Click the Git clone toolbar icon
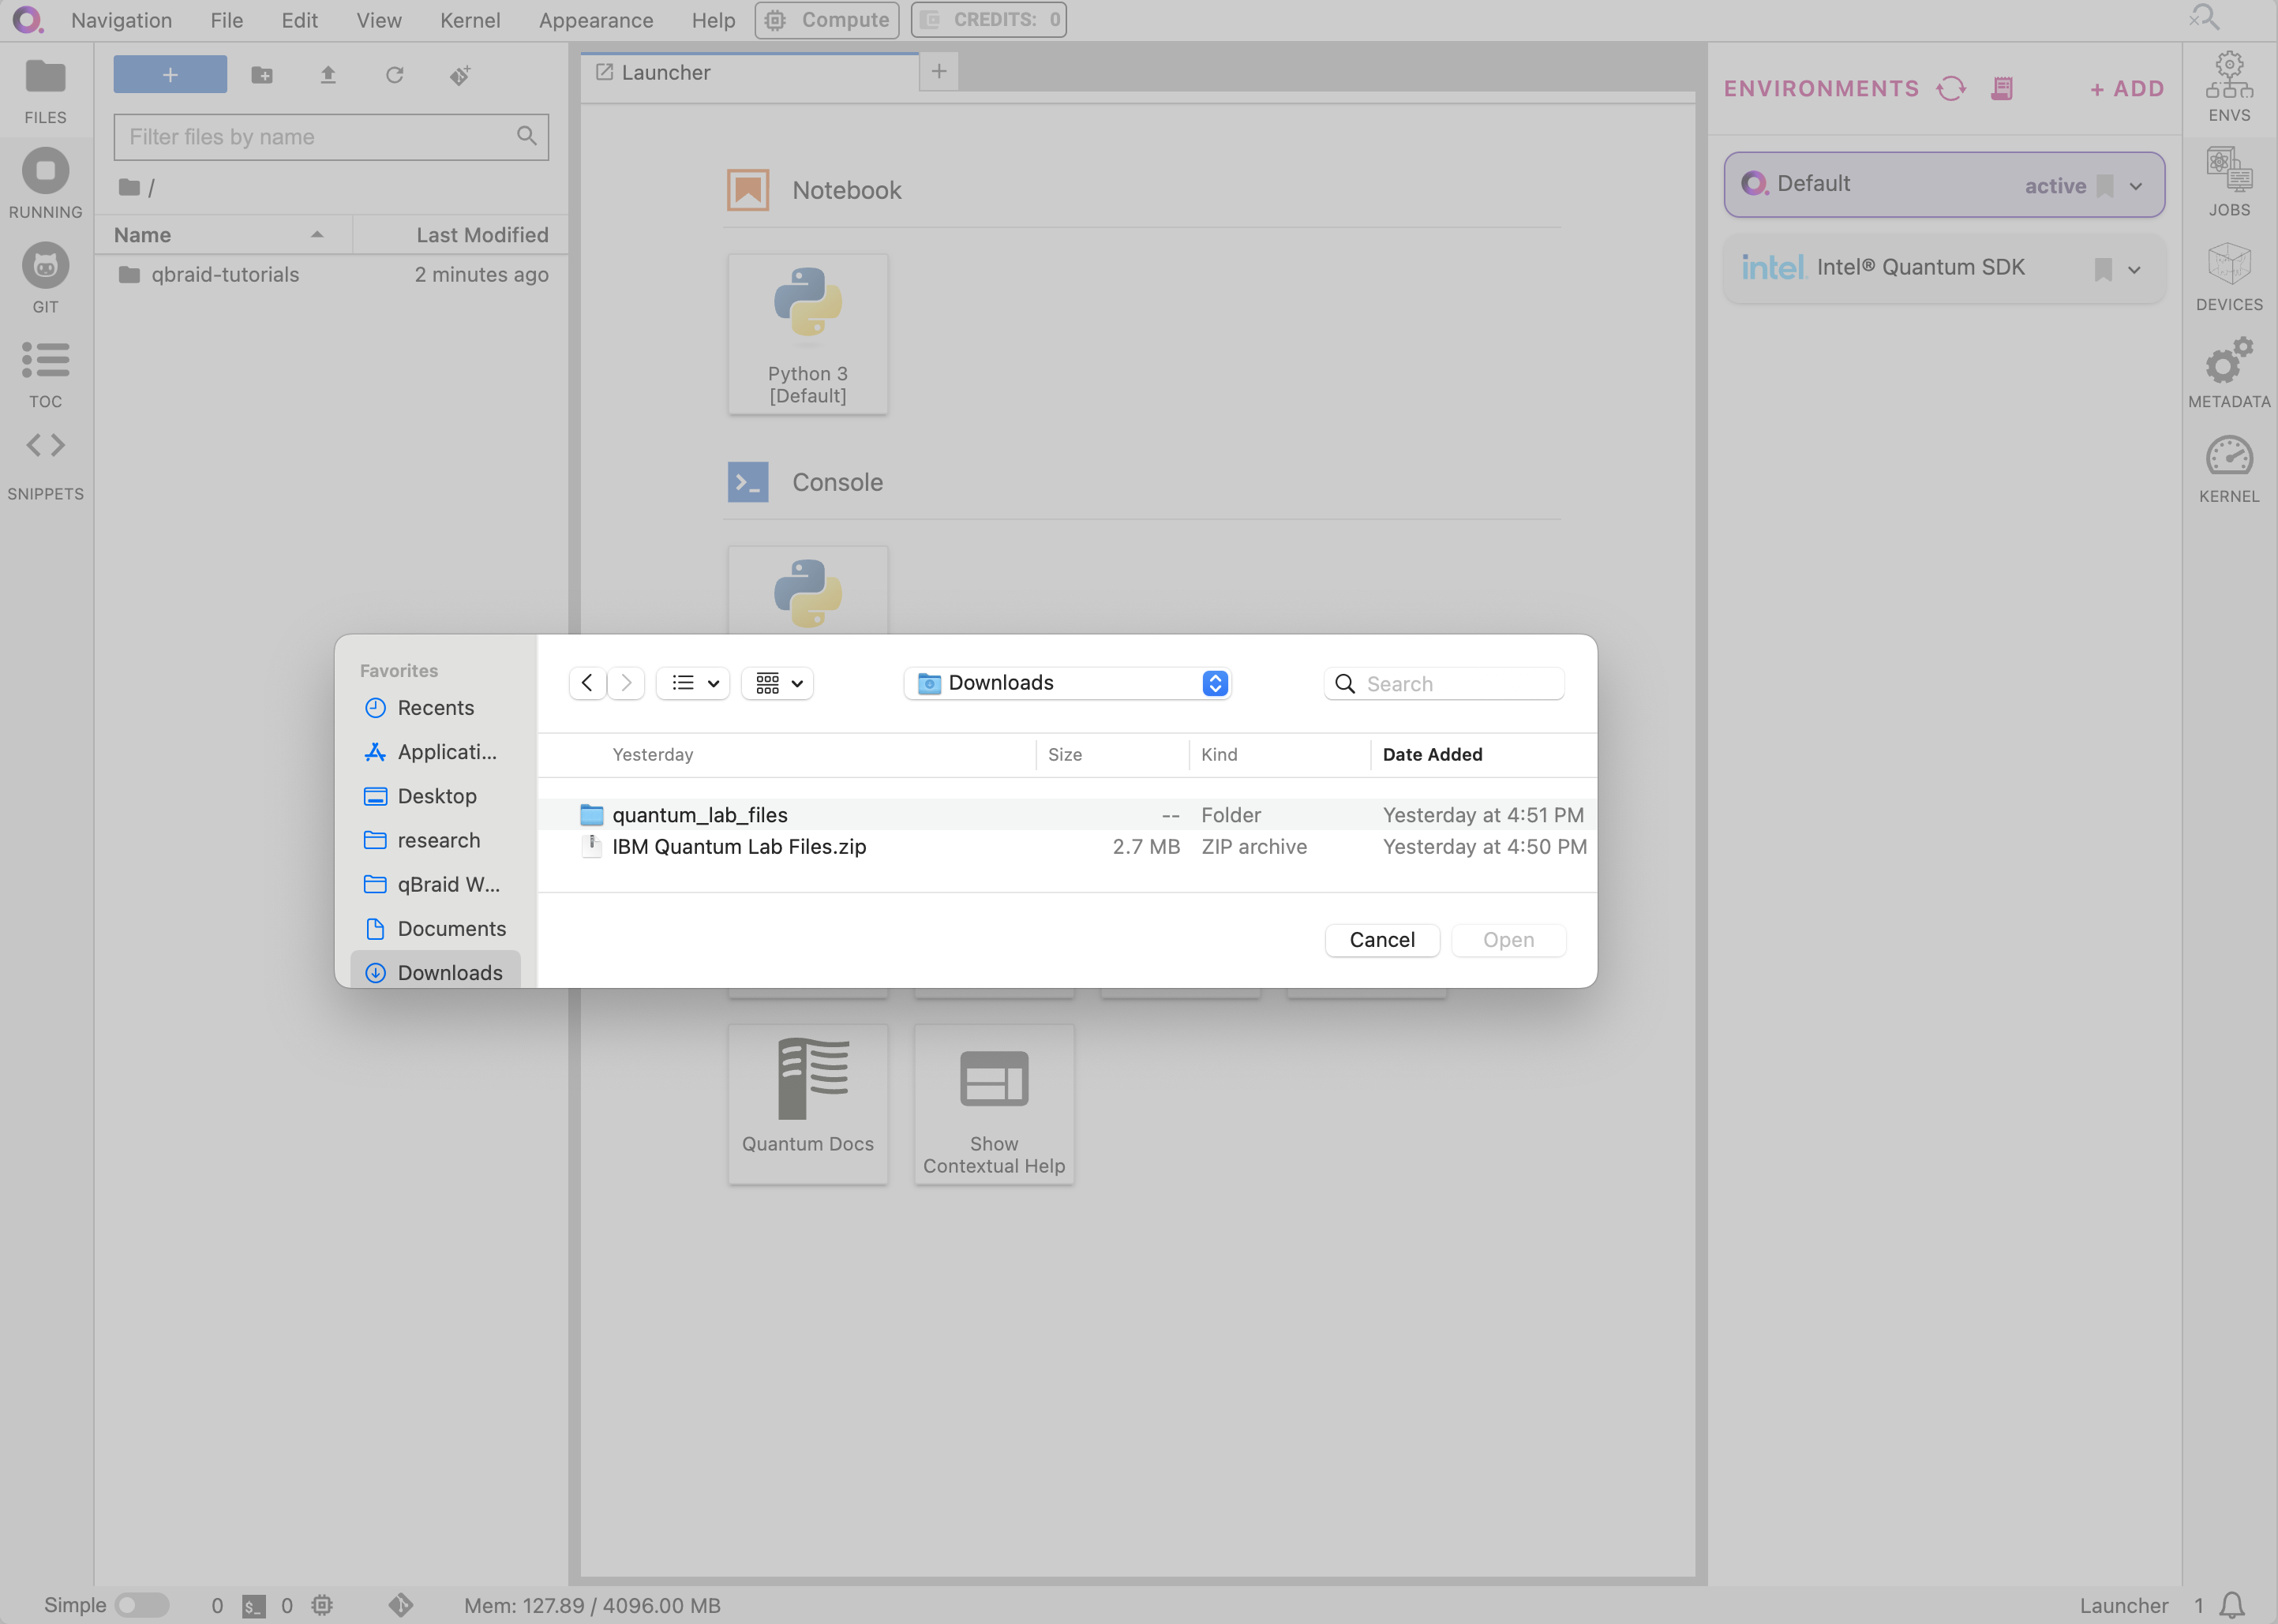2278x1624 pixels. (x=460, y=75)
